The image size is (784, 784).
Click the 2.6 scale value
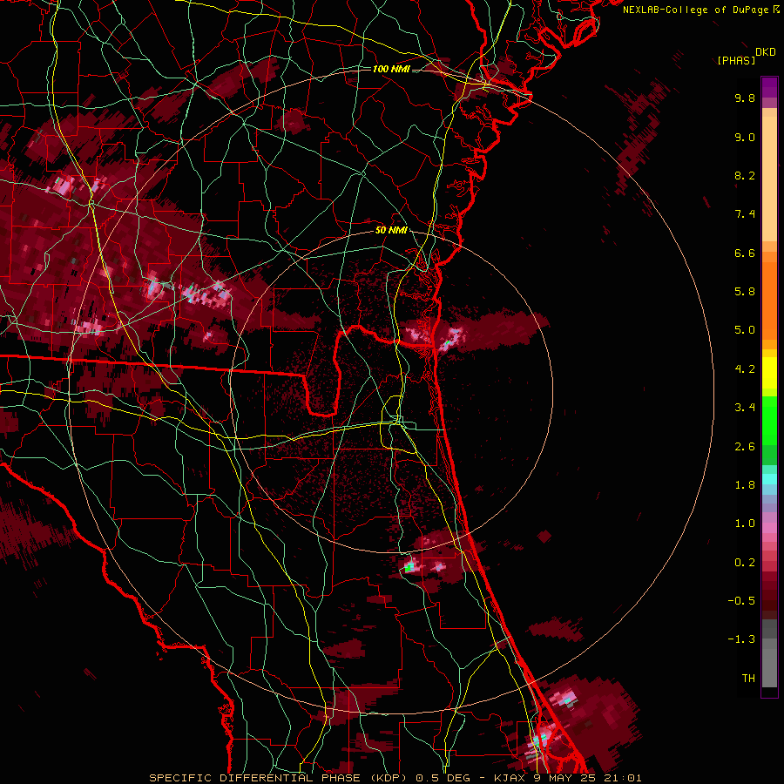click(745, 447)
